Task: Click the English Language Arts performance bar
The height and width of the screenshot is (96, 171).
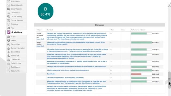Action: click(x=141, y=34)
